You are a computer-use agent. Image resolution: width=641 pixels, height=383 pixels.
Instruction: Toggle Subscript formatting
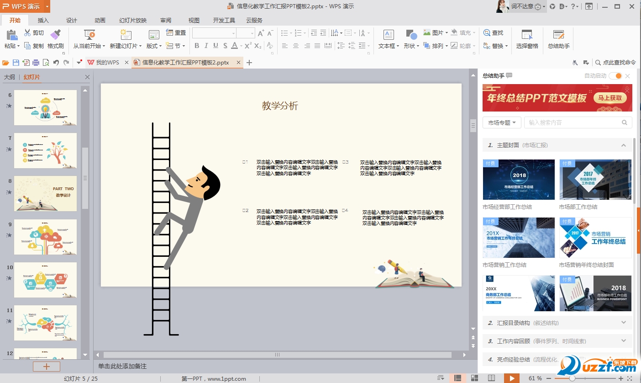(x=258, y=46)
